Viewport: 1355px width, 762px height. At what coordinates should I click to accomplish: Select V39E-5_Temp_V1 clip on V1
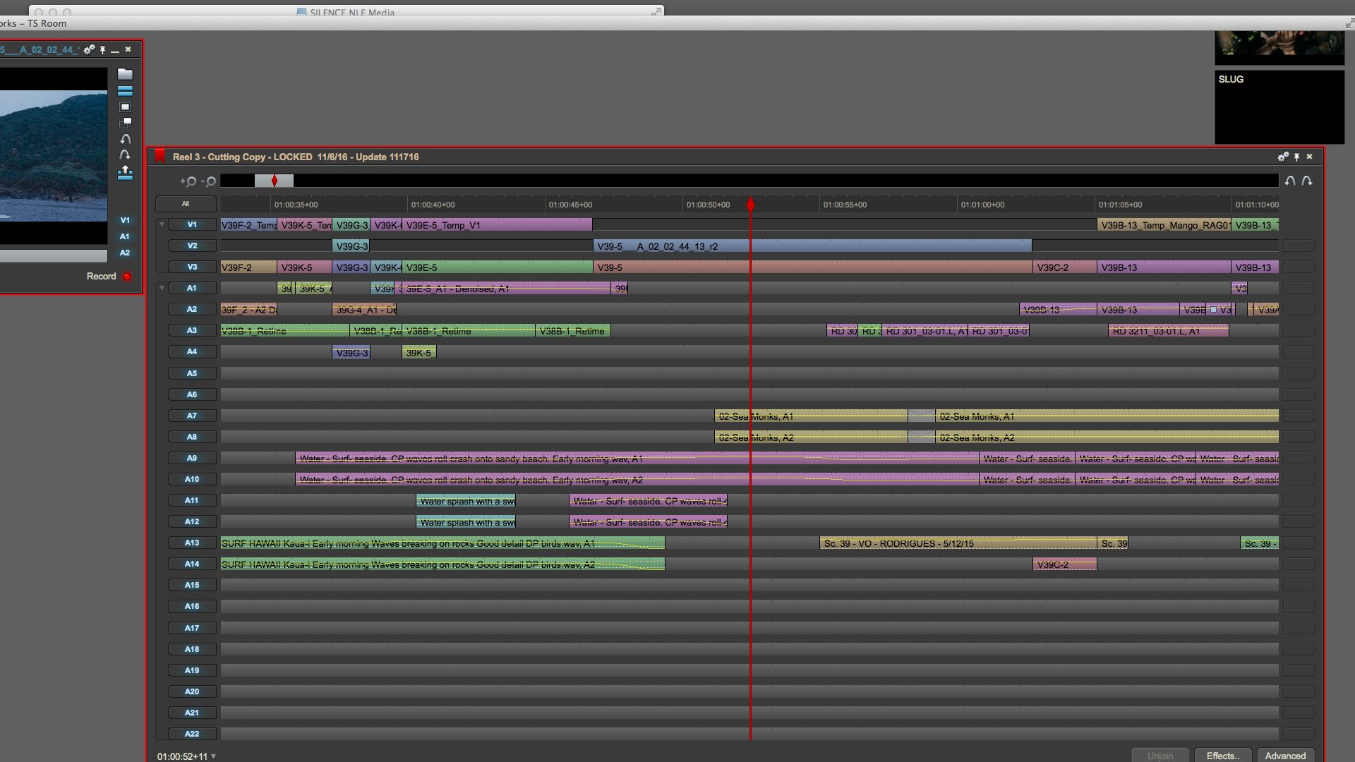(497, 225)
